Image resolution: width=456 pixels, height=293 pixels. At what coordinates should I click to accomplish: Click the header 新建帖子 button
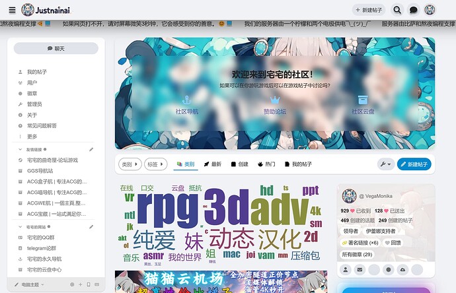(369, 10)
